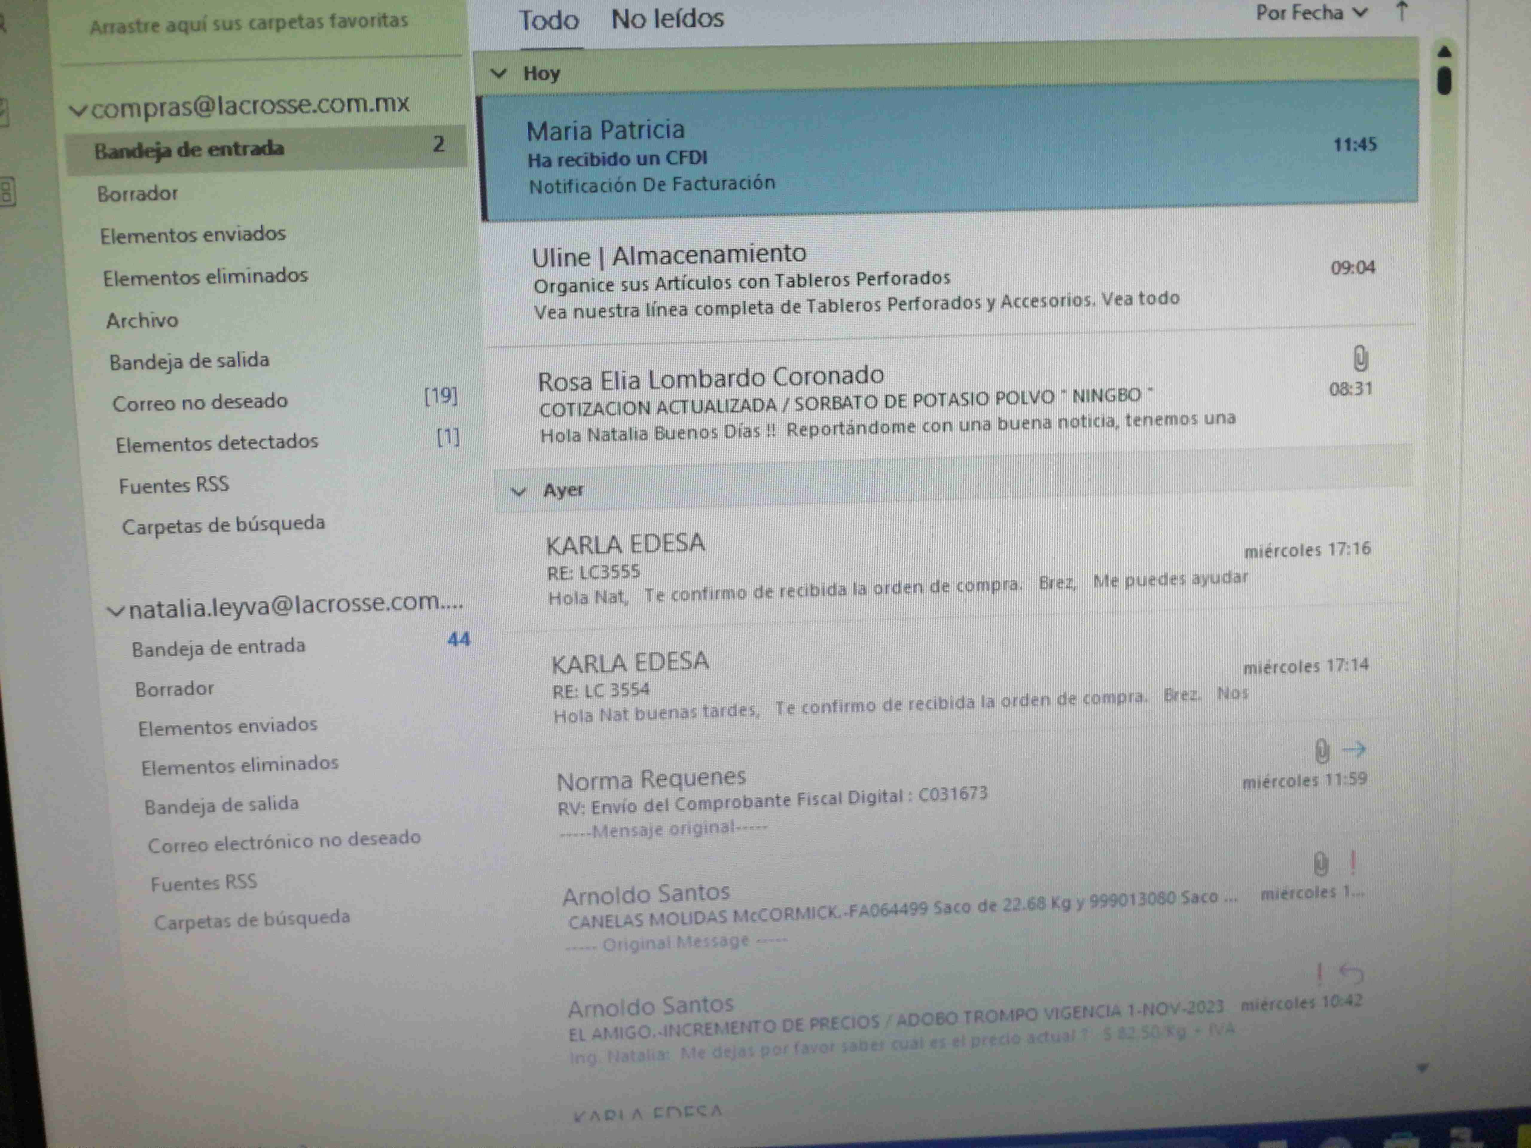Click message list scrollbar down arrow

click(x=1422, y=1068)
